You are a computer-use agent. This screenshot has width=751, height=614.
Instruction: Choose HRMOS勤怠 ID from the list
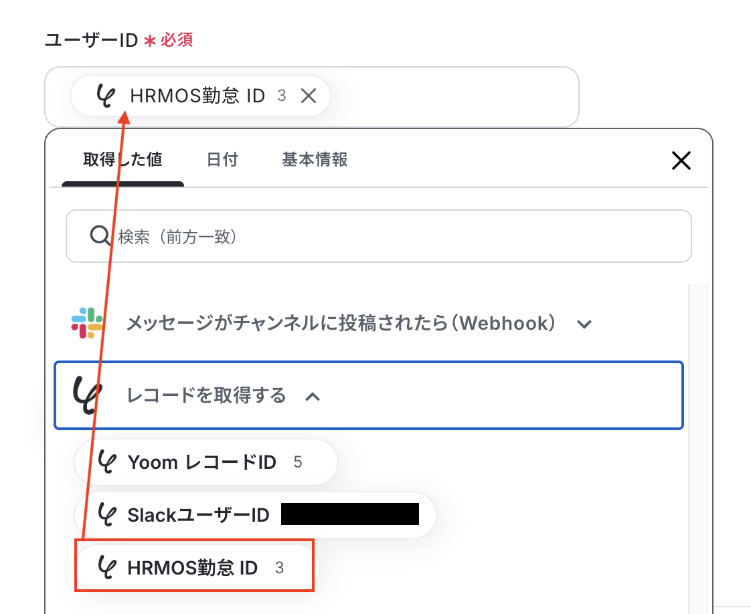click(196, 568)
